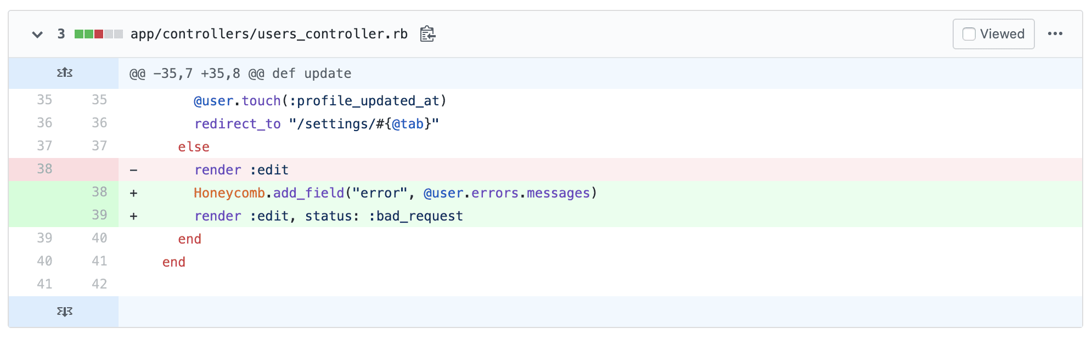Collapse the users_controller.rb diff

coord(36,34)
